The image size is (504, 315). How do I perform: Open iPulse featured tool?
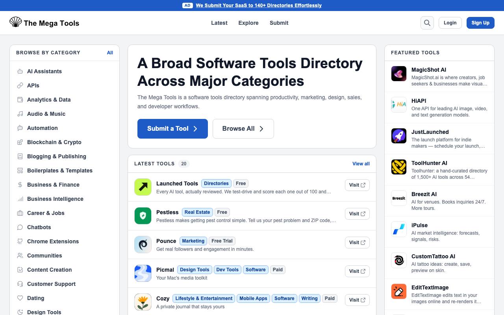pyautogui.click(x=439, y=232)
